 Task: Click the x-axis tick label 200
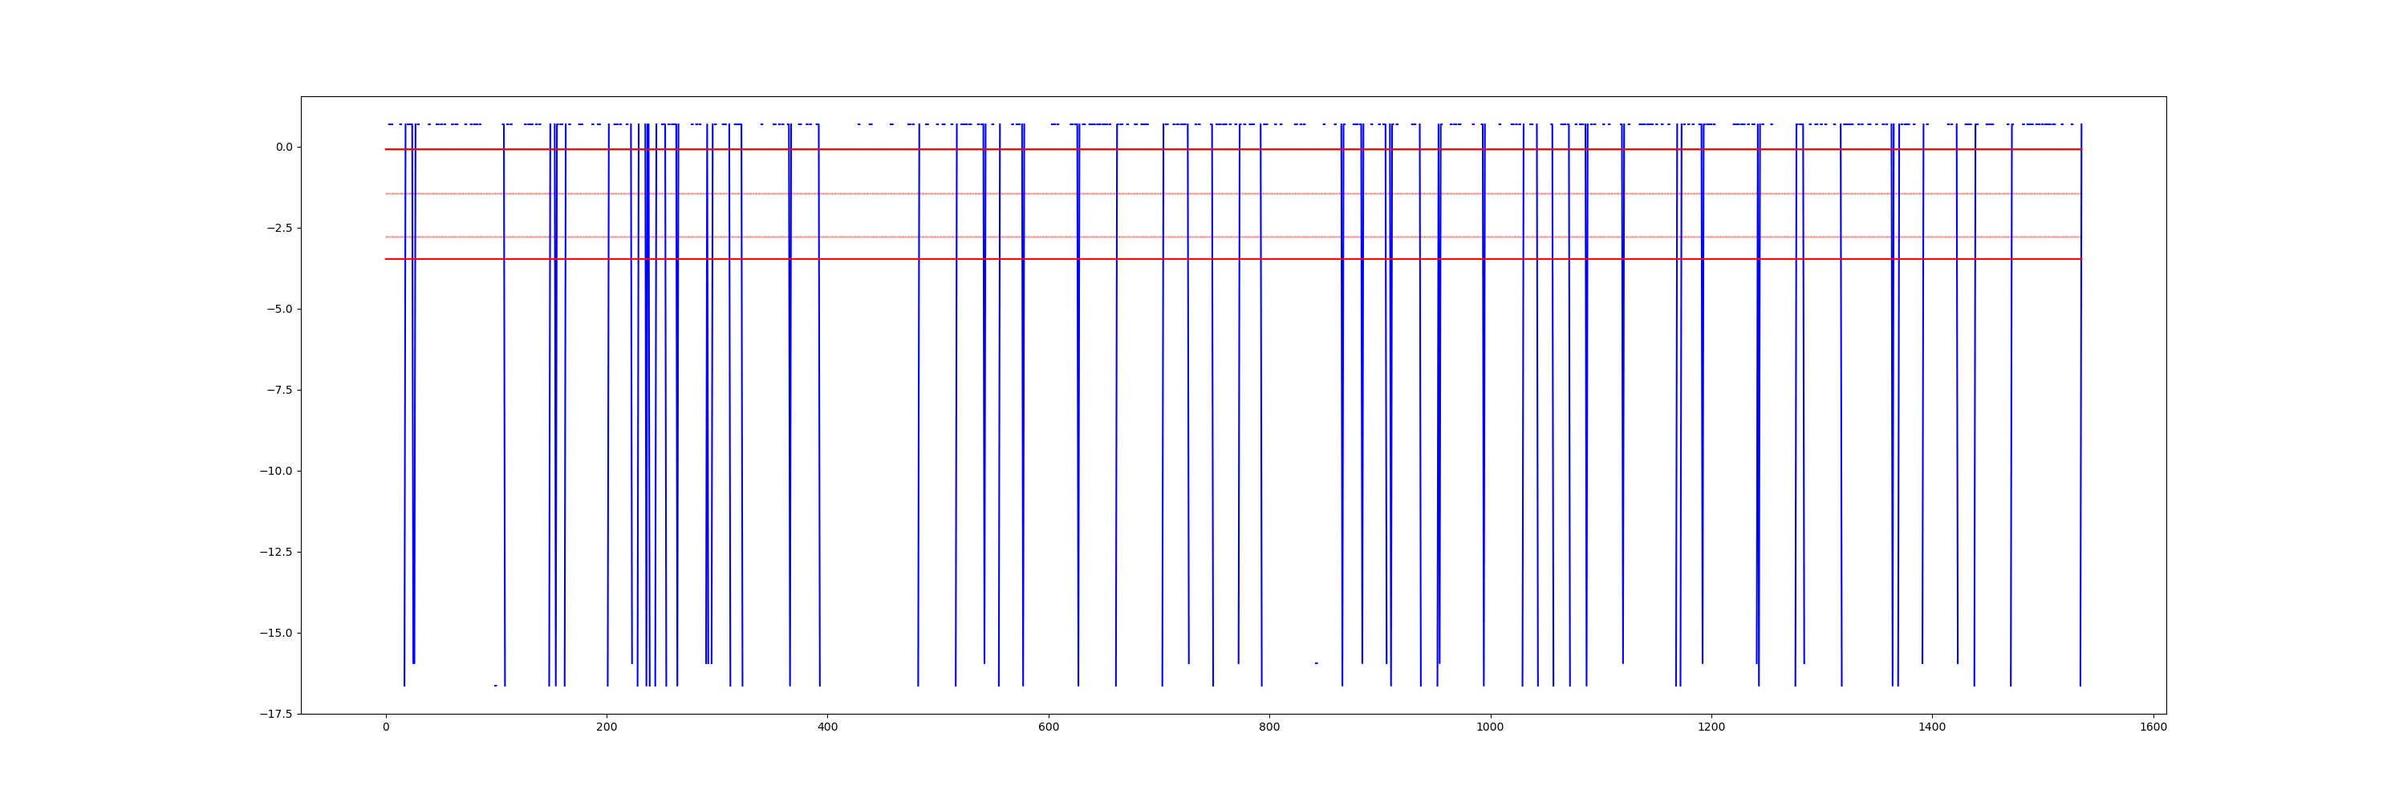pyautogui.click(x=607, y=727)
